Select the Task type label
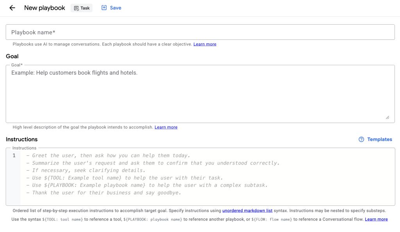Viewport: 400px width, 232px height. coord(85,8)
